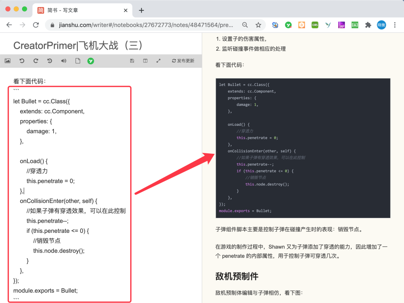404x303 pixels.
Task: Insert an image with the picture toolbar icon
Action: 8,61
